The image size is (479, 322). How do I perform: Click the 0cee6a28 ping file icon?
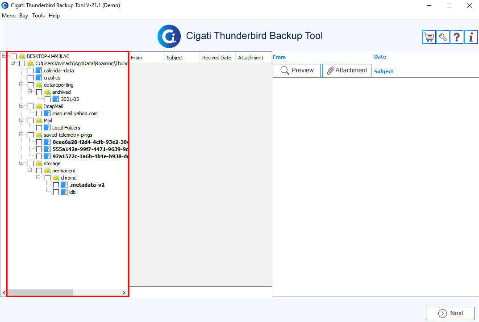(x=47, y=142)
